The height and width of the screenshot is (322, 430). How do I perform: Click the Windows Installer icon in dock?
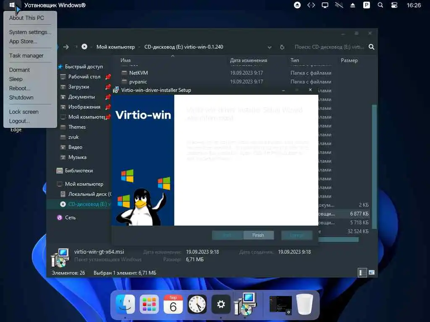(245, 304)
